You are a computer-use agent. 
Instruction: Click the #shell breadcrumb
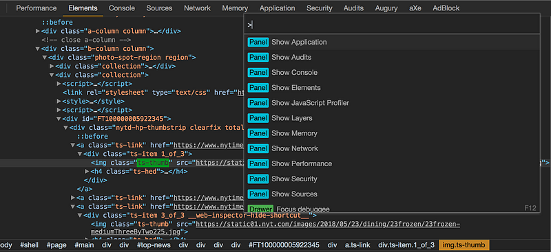pyautogui.click(x=29, y=244)
